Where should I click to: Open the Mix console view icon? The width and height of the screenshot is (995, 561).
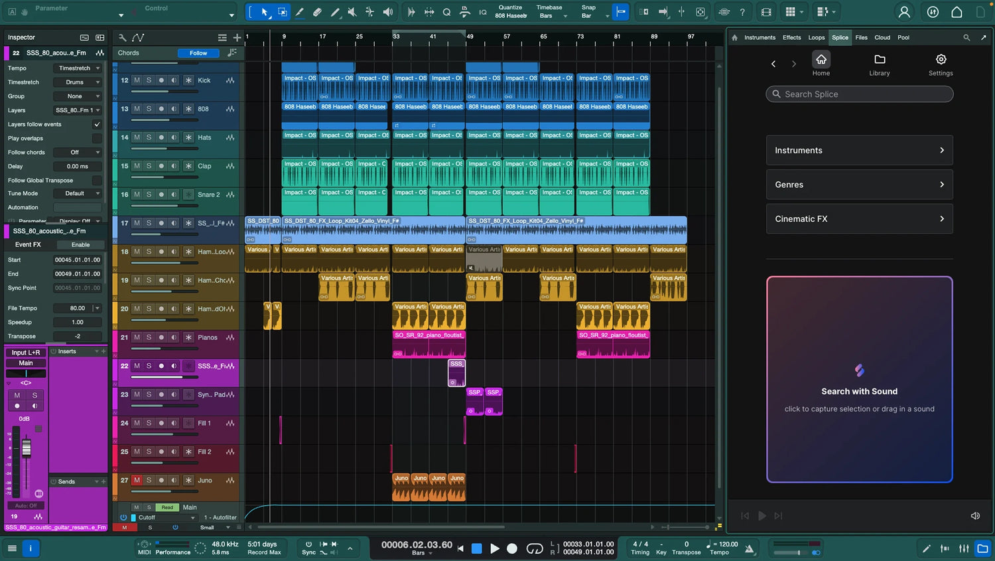964,548
